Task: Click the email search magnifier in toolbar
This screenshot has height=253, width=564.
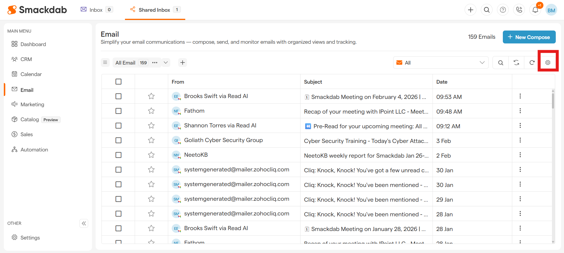Action: (500, 63)
